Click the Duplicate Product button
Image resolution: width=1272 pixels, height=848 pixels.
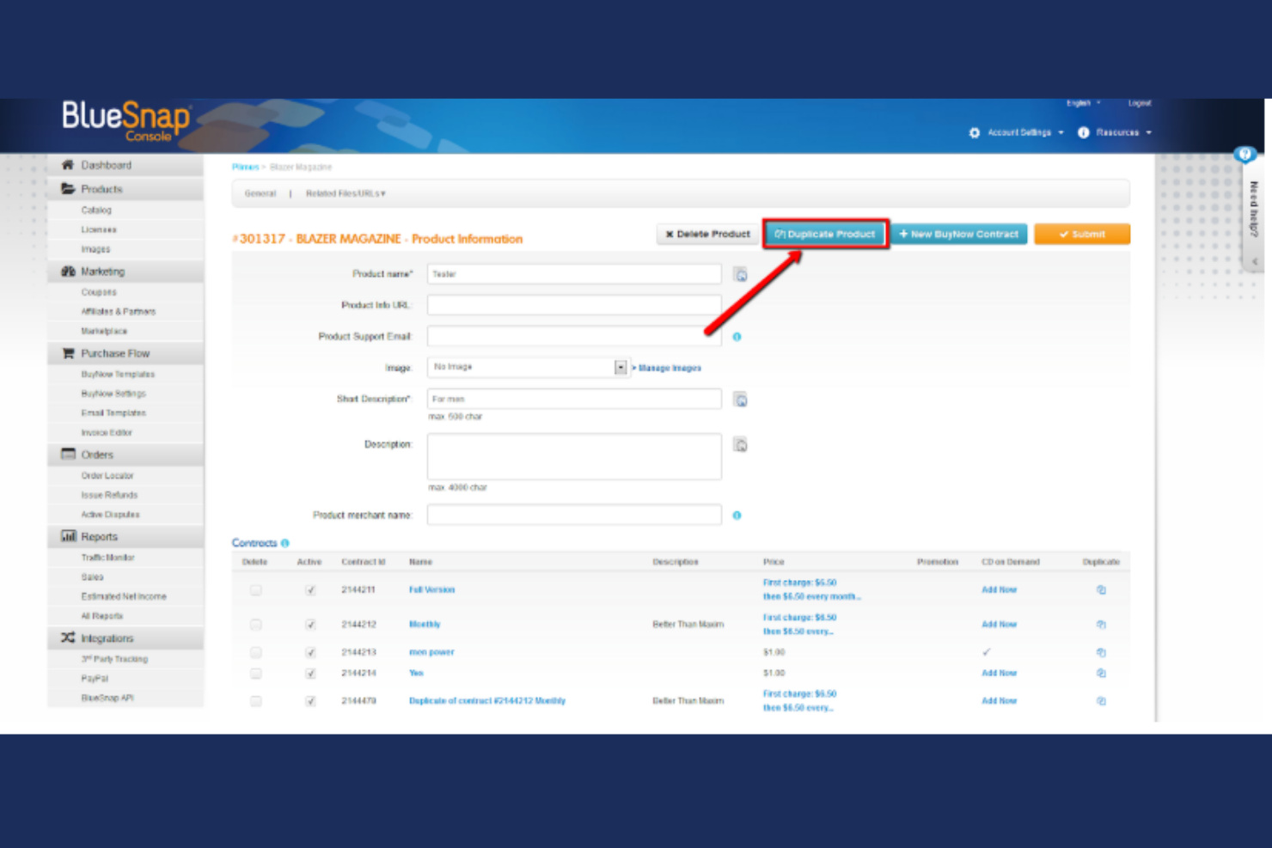(x=825, y=234)
